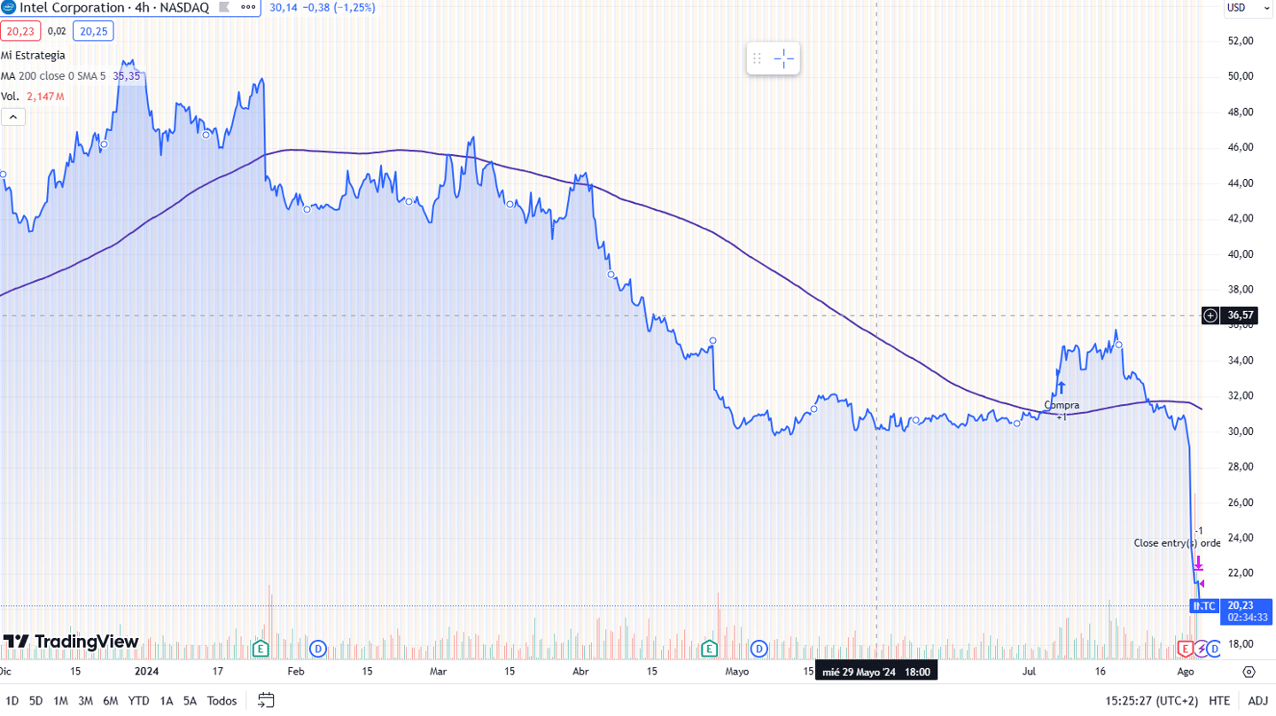Click the 30,14 last price value in header
1276x716 pixels.
[283, 7]
